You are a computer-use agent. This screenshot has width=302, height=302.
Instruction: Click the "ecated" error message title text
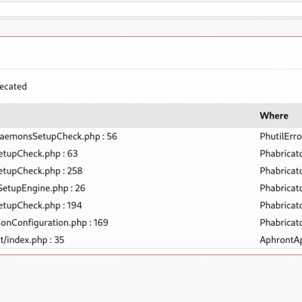click(14, 87)
